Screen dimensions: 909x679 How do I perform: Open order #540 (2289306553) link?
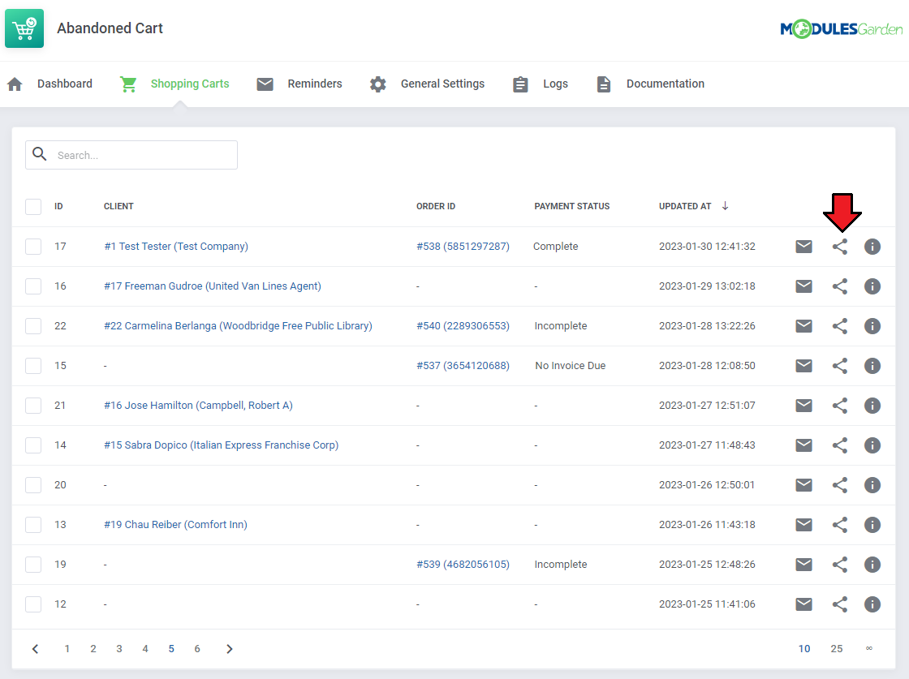463,325
